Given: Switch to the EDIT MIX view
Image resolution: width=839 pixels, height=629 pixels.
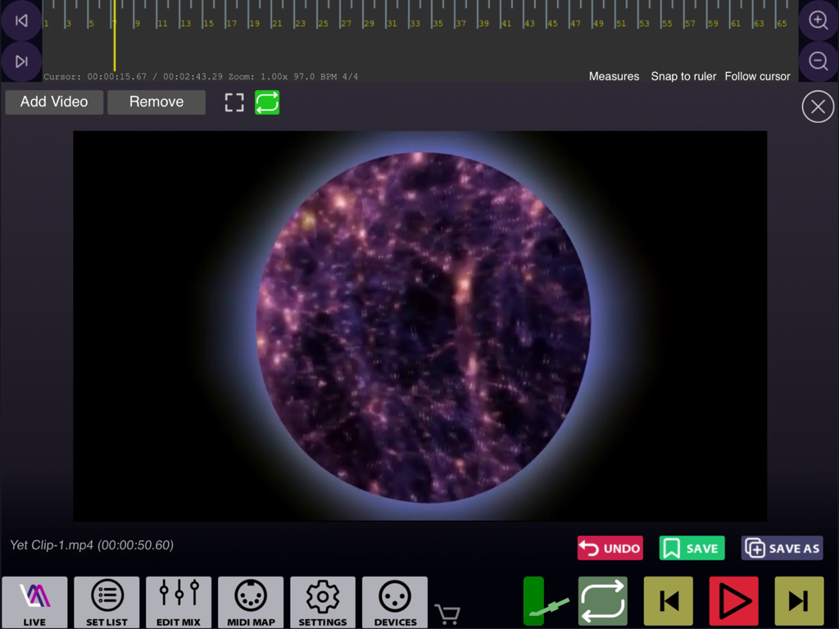Looking at the screenshot, I should click(179, 601).
